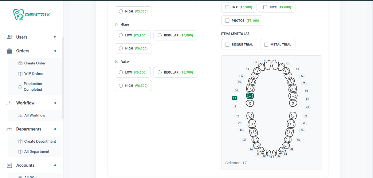Click the Create Department box icon
The width and height of the screenshot is (373, 178).
[x=20, y=141]
